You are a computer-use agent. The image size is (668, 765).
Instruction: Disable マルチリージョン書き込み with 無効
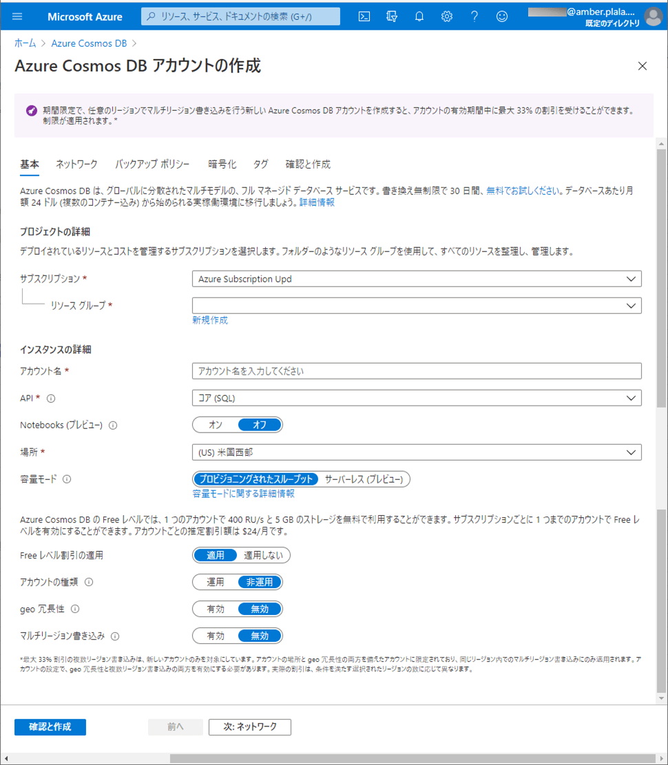pyautogui.click(x=260, y=636)
